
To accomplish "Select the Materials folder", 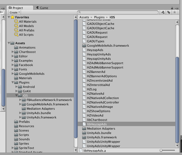I will (25, 78).
